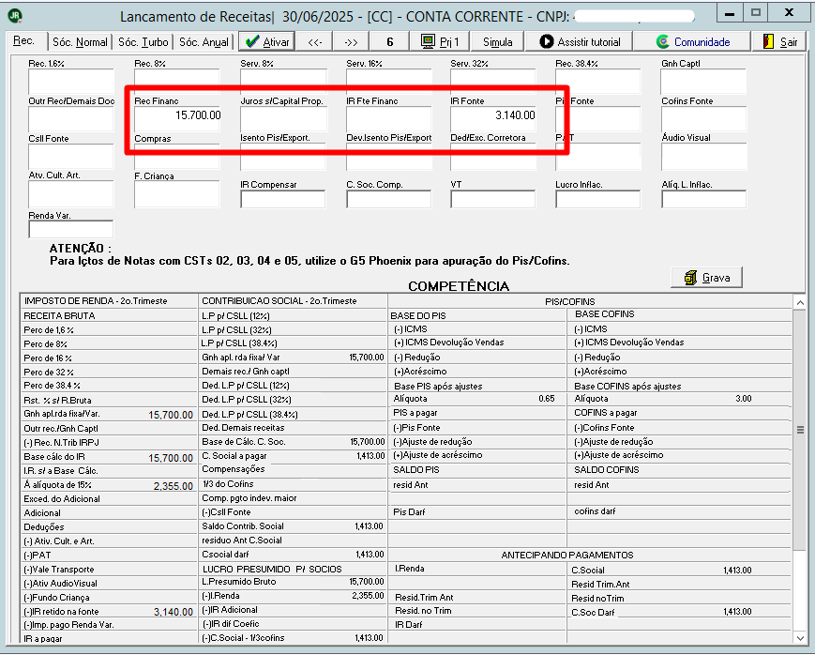Click the 'Gnh apl. rda fixa/ Var' CSLL row label
Image resolution: width=815 pixels, height=655 pixels.
(x=241, y=358)
